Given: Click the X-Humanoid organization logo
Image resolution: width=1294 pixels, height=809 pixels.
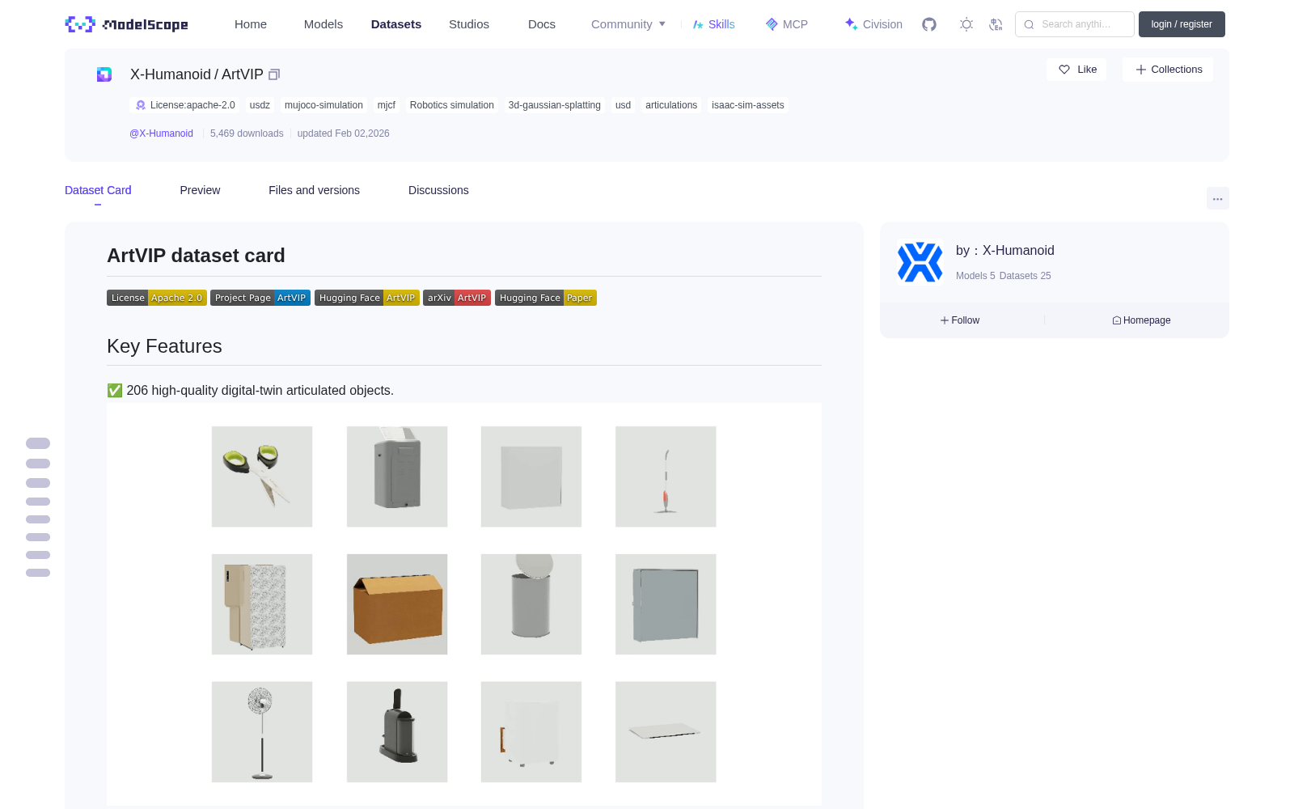Looking at the screenshot, I should point(920,262).
